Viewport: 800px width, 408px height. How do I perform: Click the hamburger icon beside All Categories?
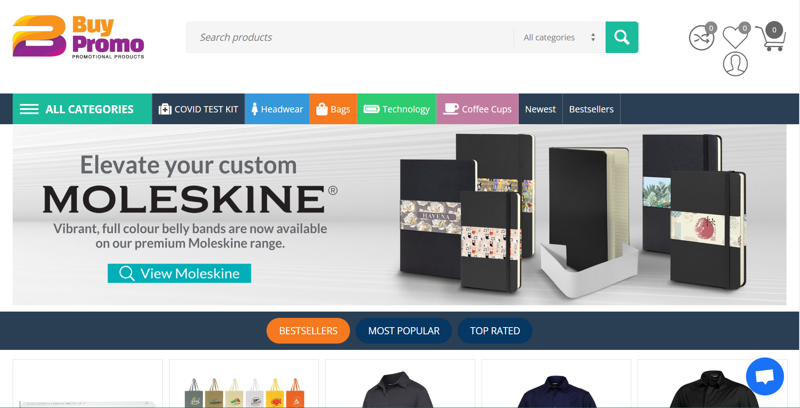click(x=29, y=109)
